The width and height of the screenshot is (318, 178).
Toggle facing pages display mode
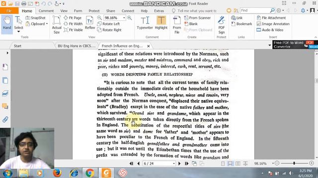[x=238, y=164]
